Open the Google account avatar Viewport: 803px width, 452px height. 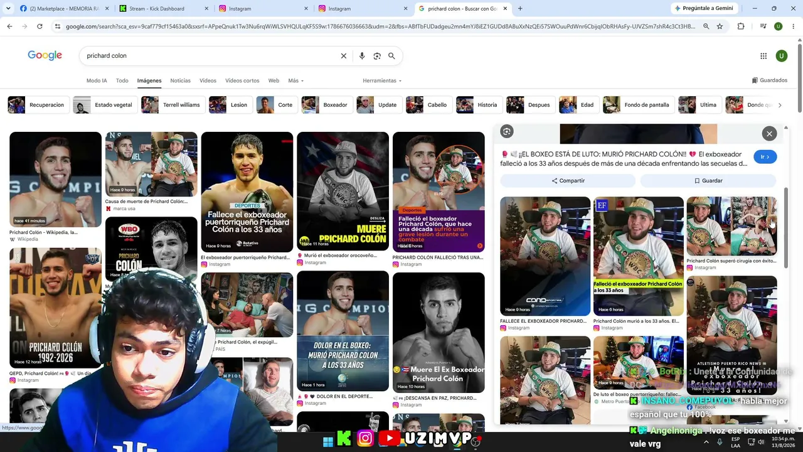tap(781, 56)
